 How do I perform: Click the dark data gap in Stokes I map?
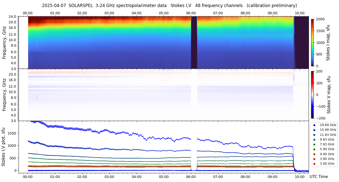click(194, 42)
